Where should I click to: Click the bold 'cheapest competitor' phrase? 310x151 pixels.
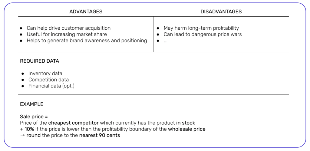[x=73, y=123]
